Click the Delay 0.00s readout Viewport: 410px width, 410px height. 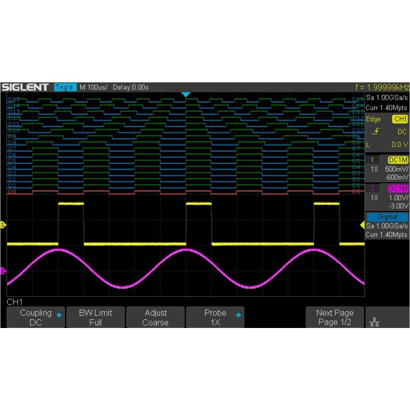pyautogui.click(x=131, y=87)
